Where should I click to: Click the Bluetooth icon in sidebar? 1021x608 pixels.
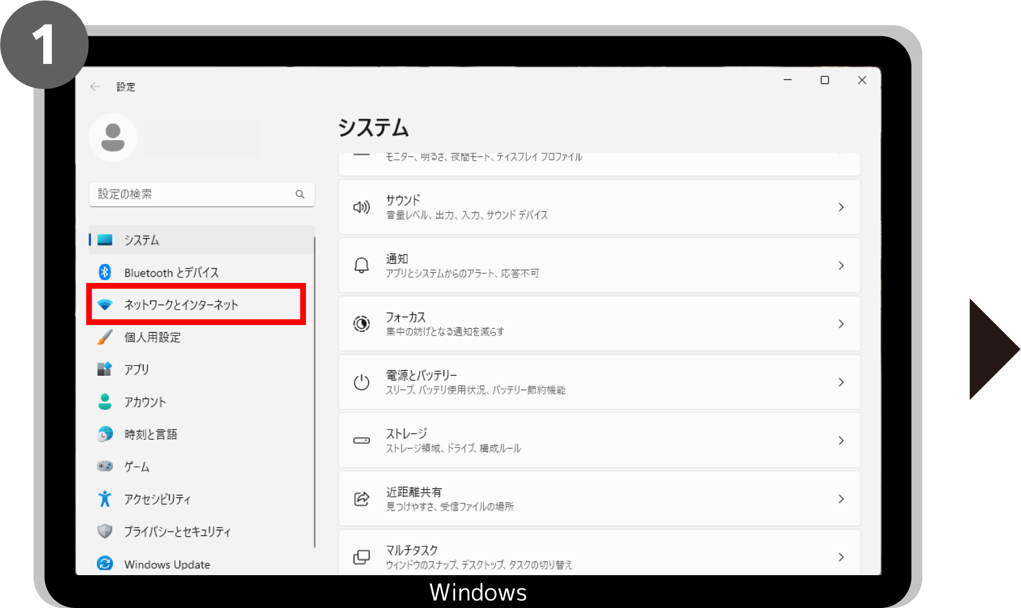pos(105,272)
